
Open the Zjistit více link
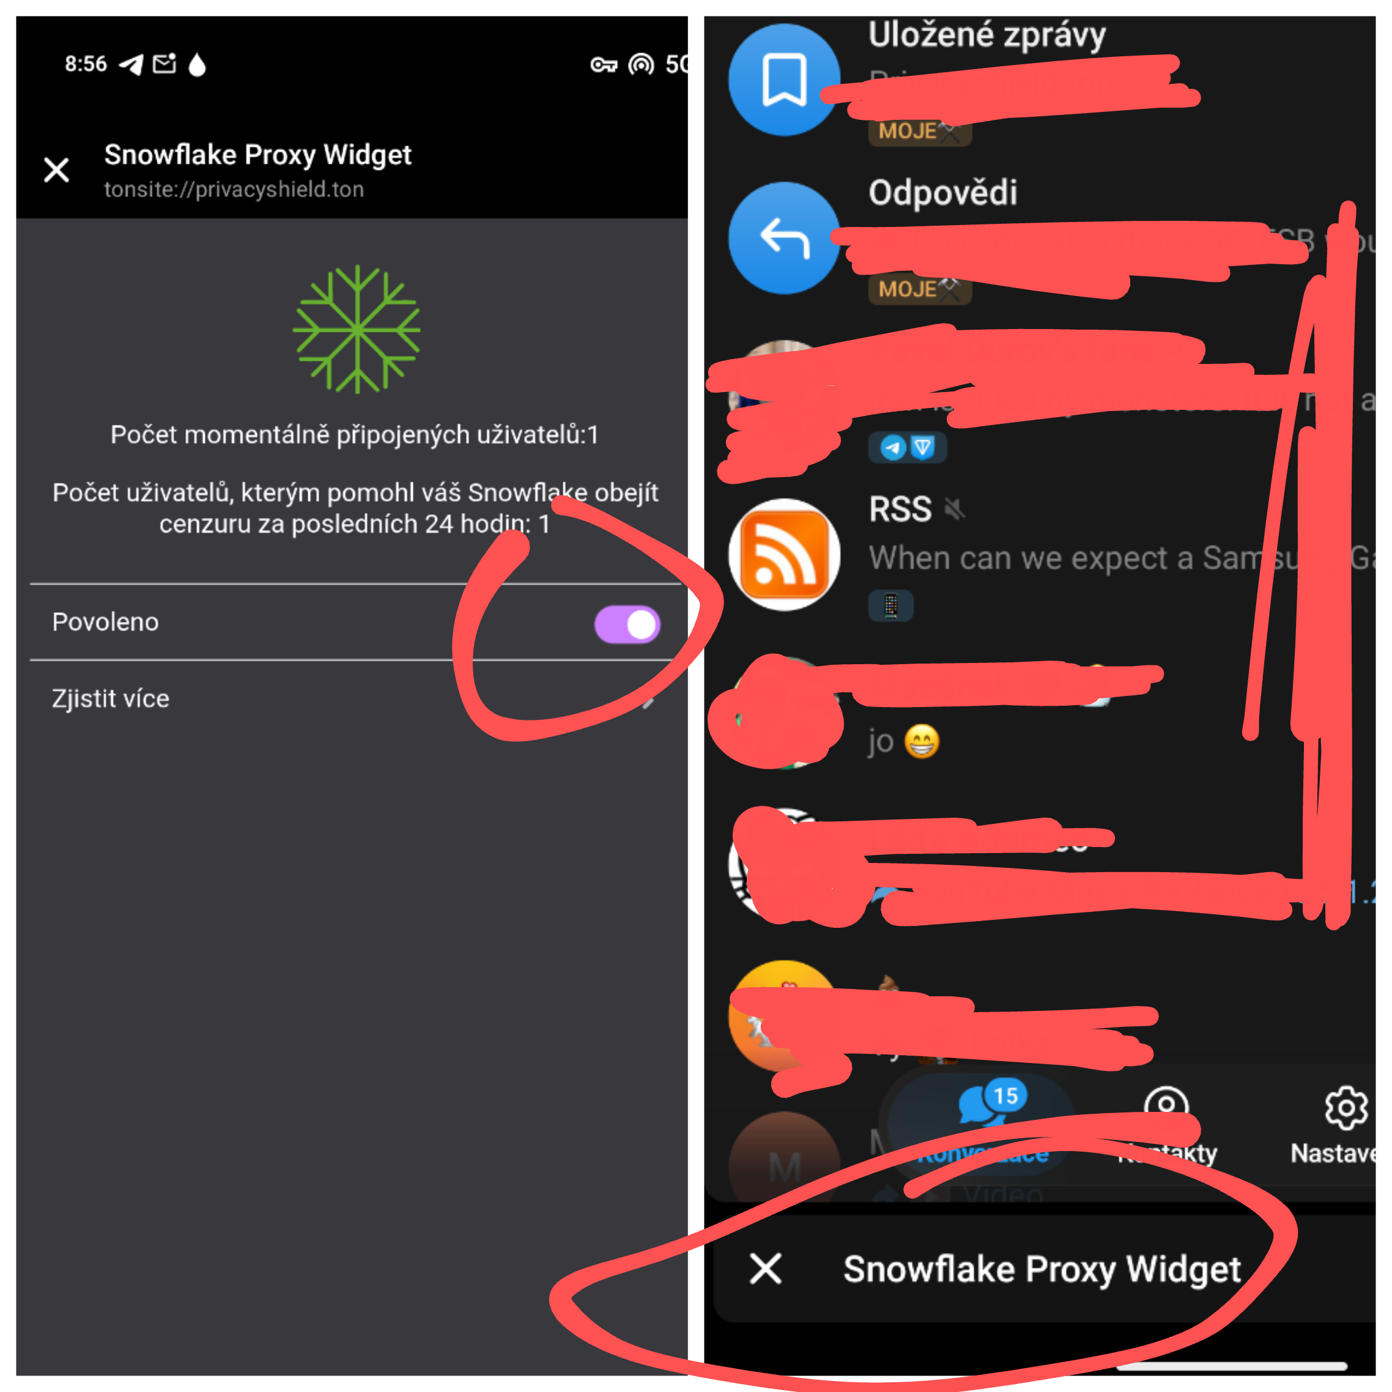click(353, 698)
